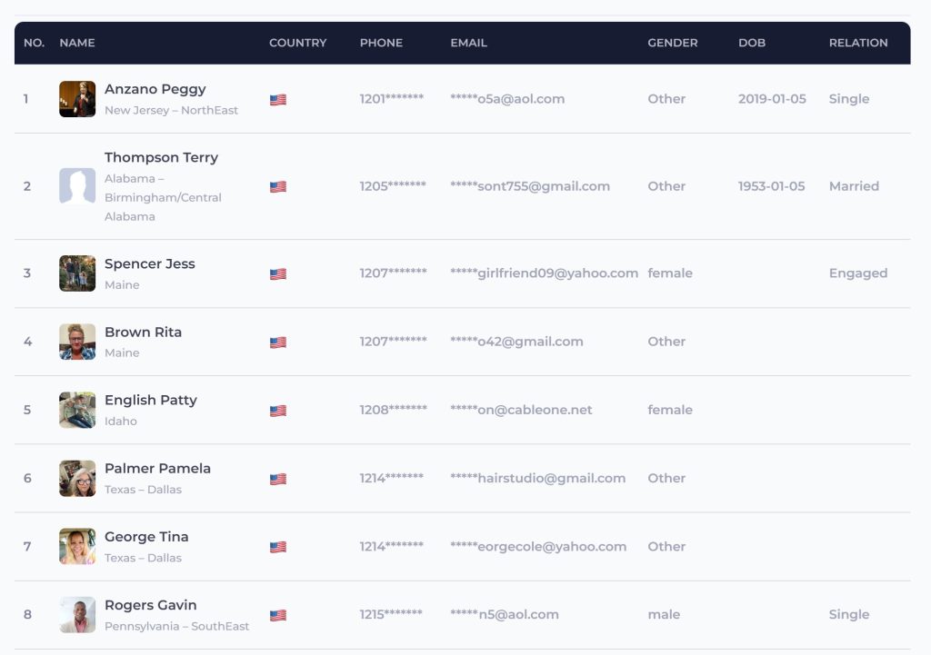Click email *****o42@gmail.com

click(x=516, y=342)
